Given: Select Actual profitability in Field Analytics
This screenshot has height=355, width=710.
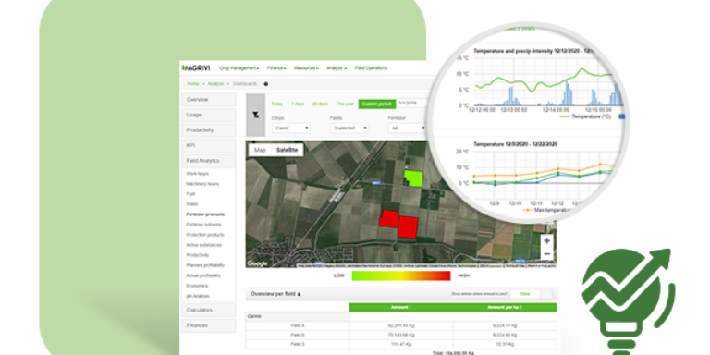Looking at the screenshot, I should point(203,275).
